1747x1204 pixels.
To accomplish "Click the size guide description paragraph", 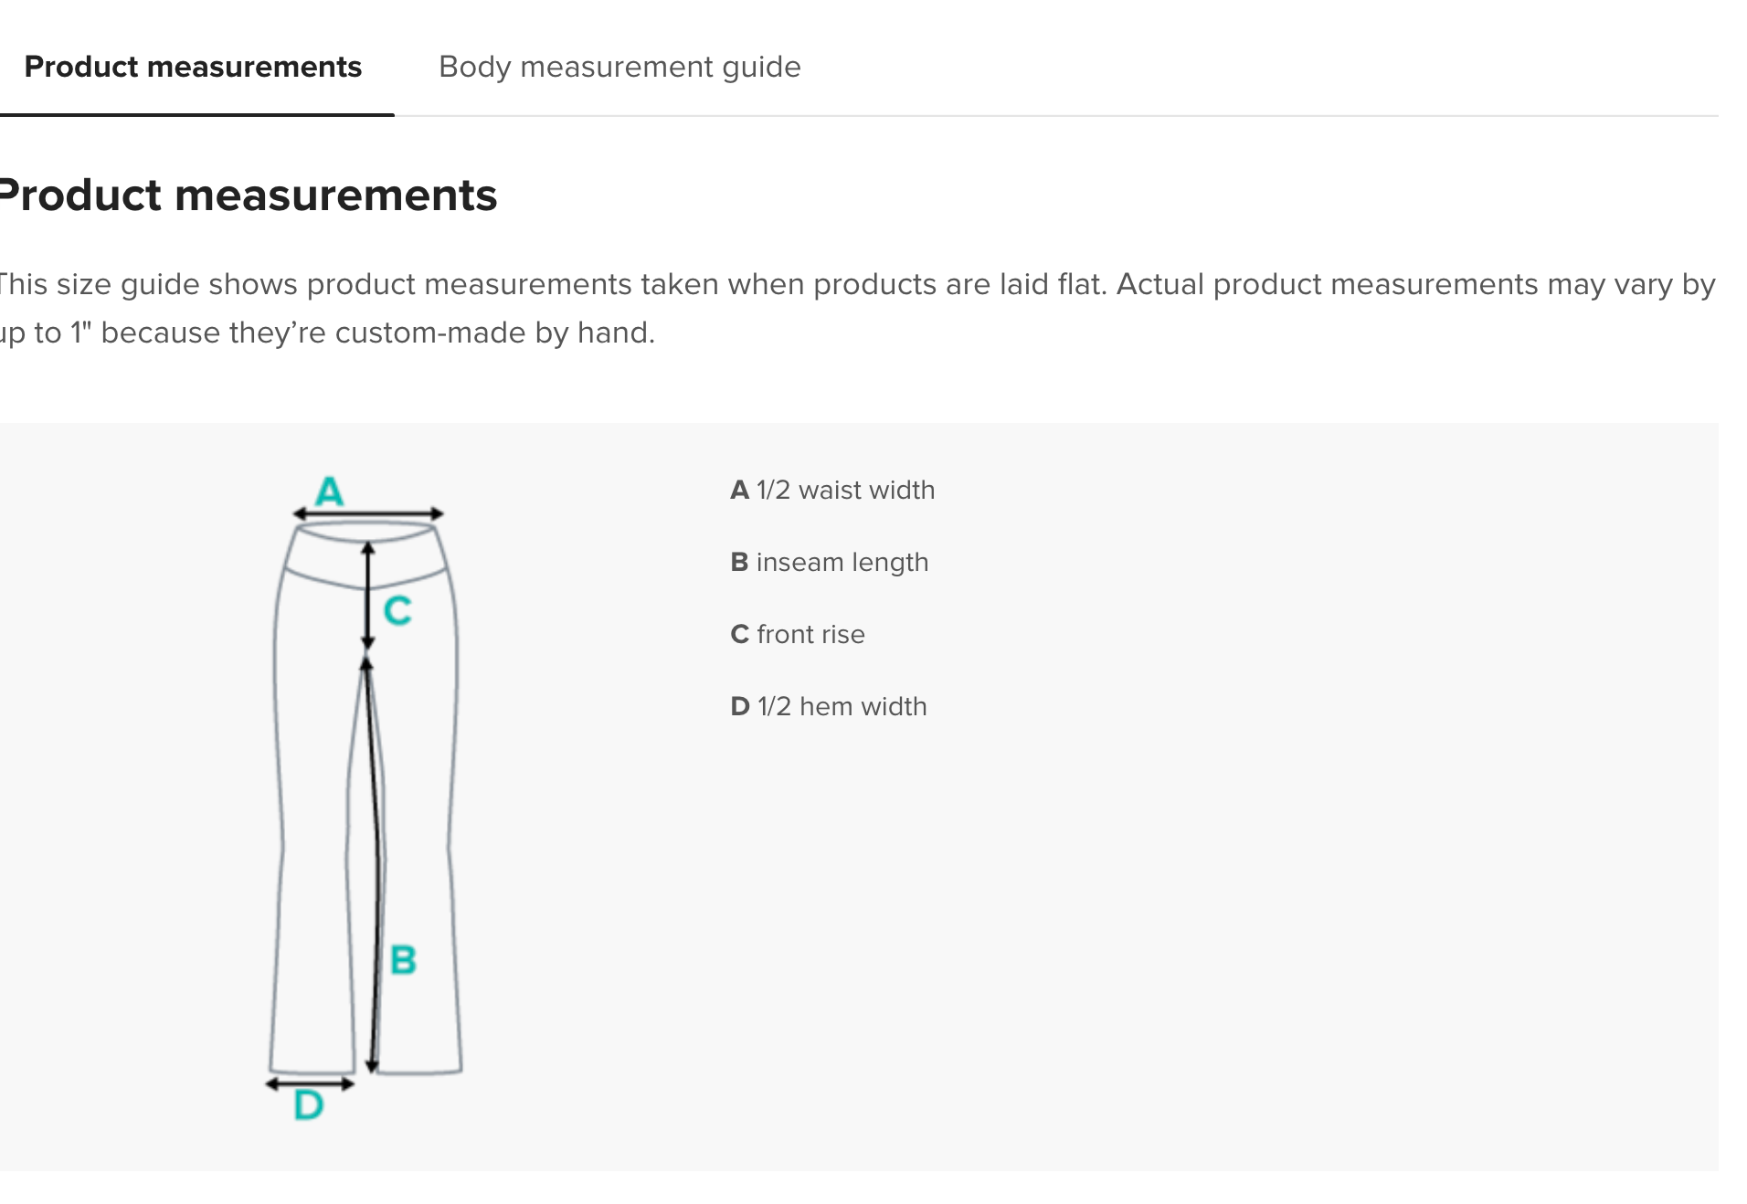I will coord(857,309).
